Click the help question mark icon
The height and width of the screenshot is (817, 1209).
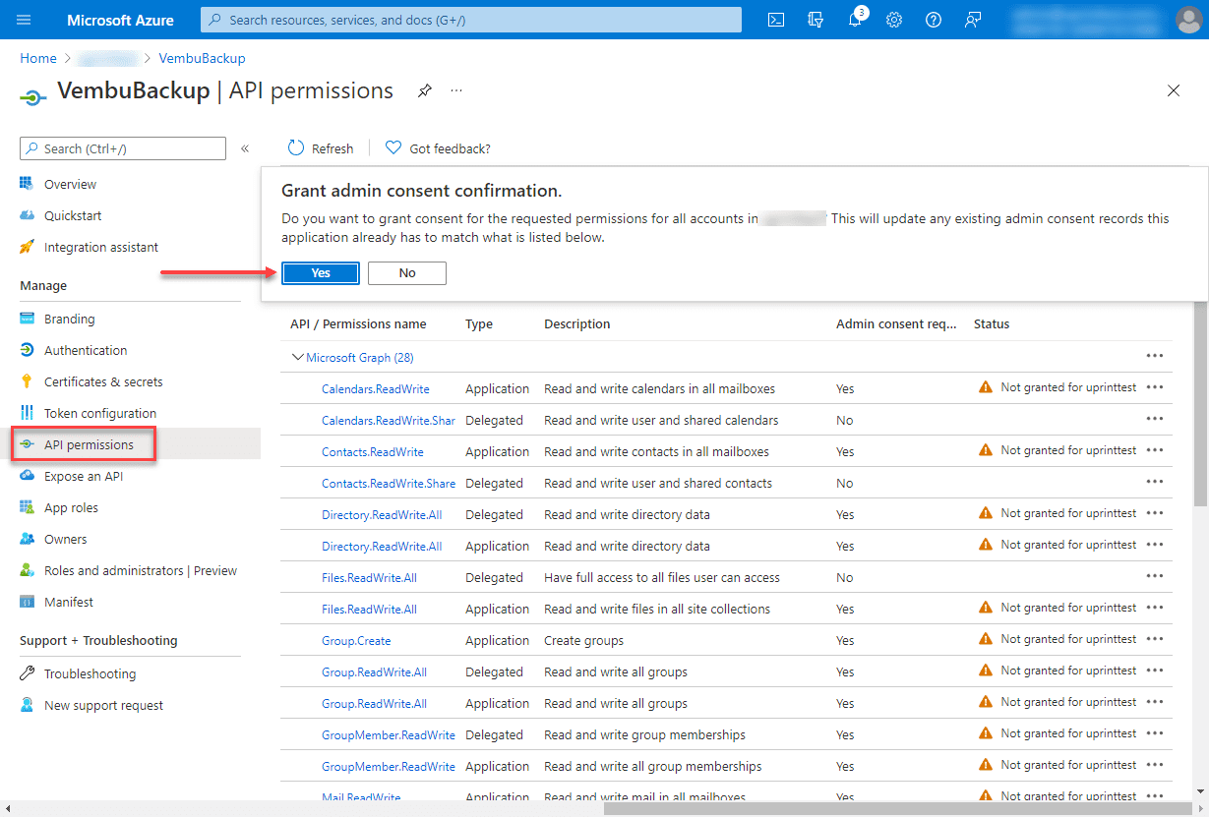point(934,20)
